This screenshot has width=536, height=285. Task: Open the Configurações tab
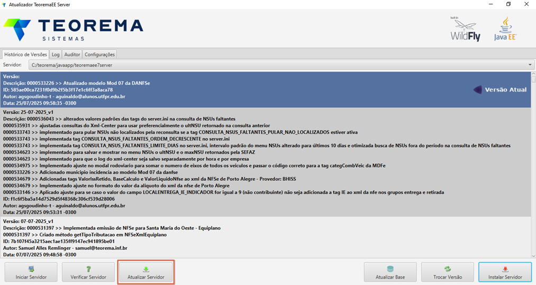tap(99, 54)
